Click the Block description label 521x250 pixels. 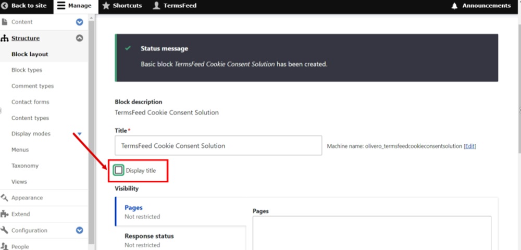[x=139, y=102]
